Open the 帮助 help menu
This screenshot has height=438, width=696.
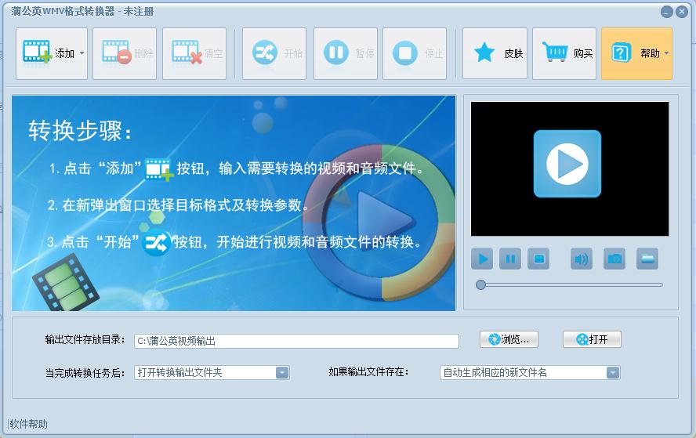[636, 54]
